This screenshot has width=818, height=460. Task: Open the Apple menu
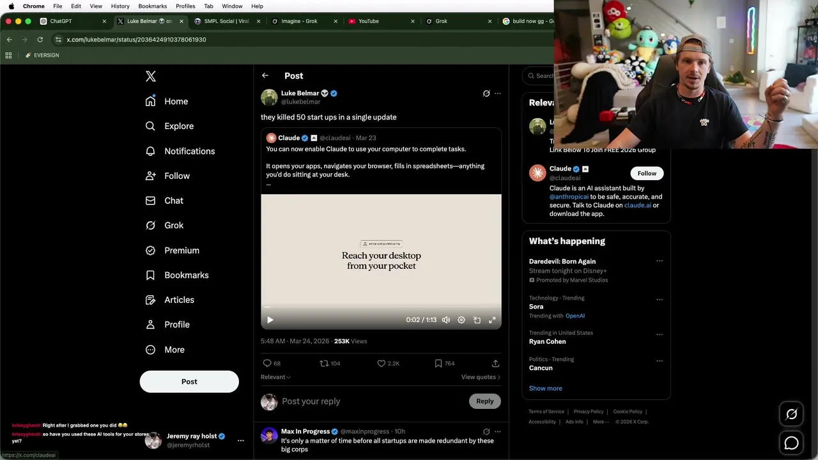click(x=11, y=6)
